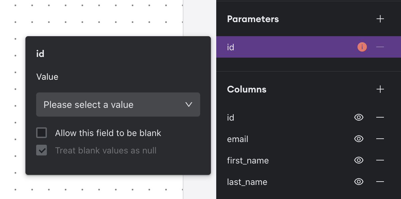Uncheck Treat blank values as null
Screen dimensions: 401x199
(x=42, y=150)
